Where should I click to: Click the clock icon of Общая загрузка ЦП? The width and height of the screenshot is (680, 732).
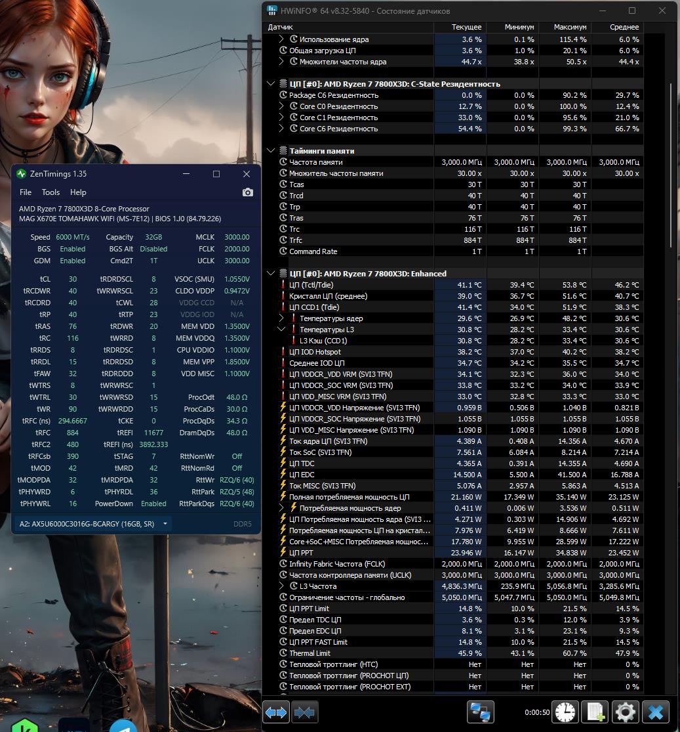[x=283, y=51]
